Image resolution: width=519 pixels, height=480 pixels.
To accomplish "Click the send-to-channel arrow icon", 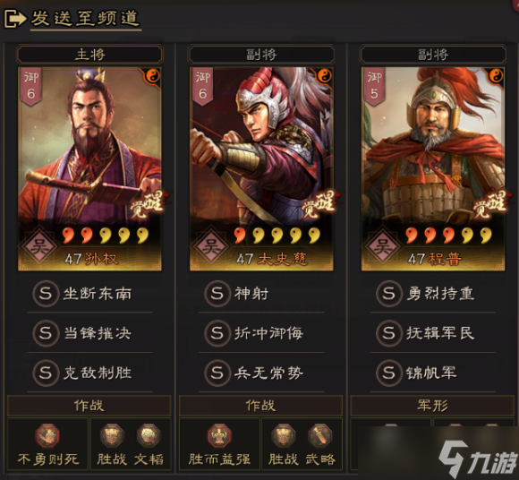I will pyautogui.click(x=14, y=19).
